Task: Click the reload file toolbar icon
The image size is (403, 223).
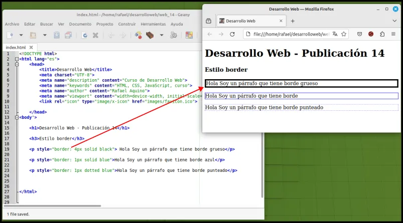Action: click(x=84, y=35)
